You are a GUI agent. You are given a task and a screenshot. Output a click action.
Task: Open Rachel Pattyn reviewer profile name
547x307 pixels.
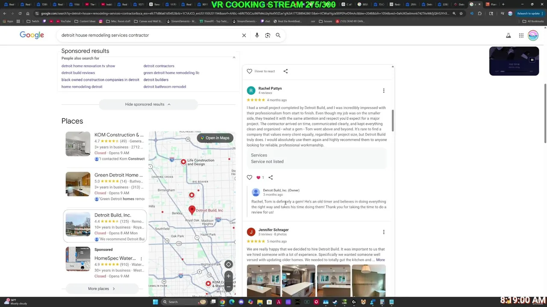[270, 88]
